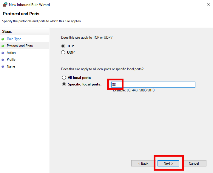Screen dimensions: 213x173
Task: Click the green bullet beside Rule Type
Action: (x=3, y=39)
